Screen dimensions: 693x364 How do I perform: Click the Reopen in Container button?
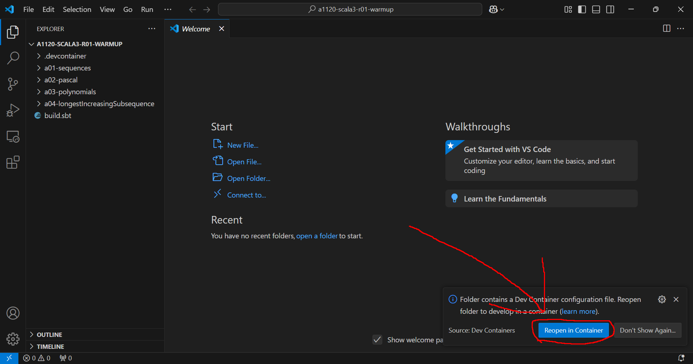tap(573, 330)
